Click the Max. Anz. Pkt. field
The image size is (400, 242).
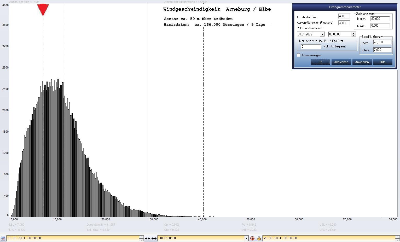pos(311,47)
